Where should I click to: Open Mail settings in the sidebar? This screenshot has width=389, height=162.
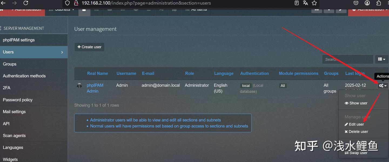click(14, 111)
